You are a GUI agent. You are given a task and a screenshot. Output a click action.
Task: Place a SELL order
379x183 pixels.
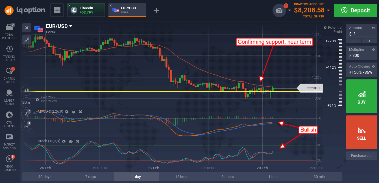tap(361, 132)
